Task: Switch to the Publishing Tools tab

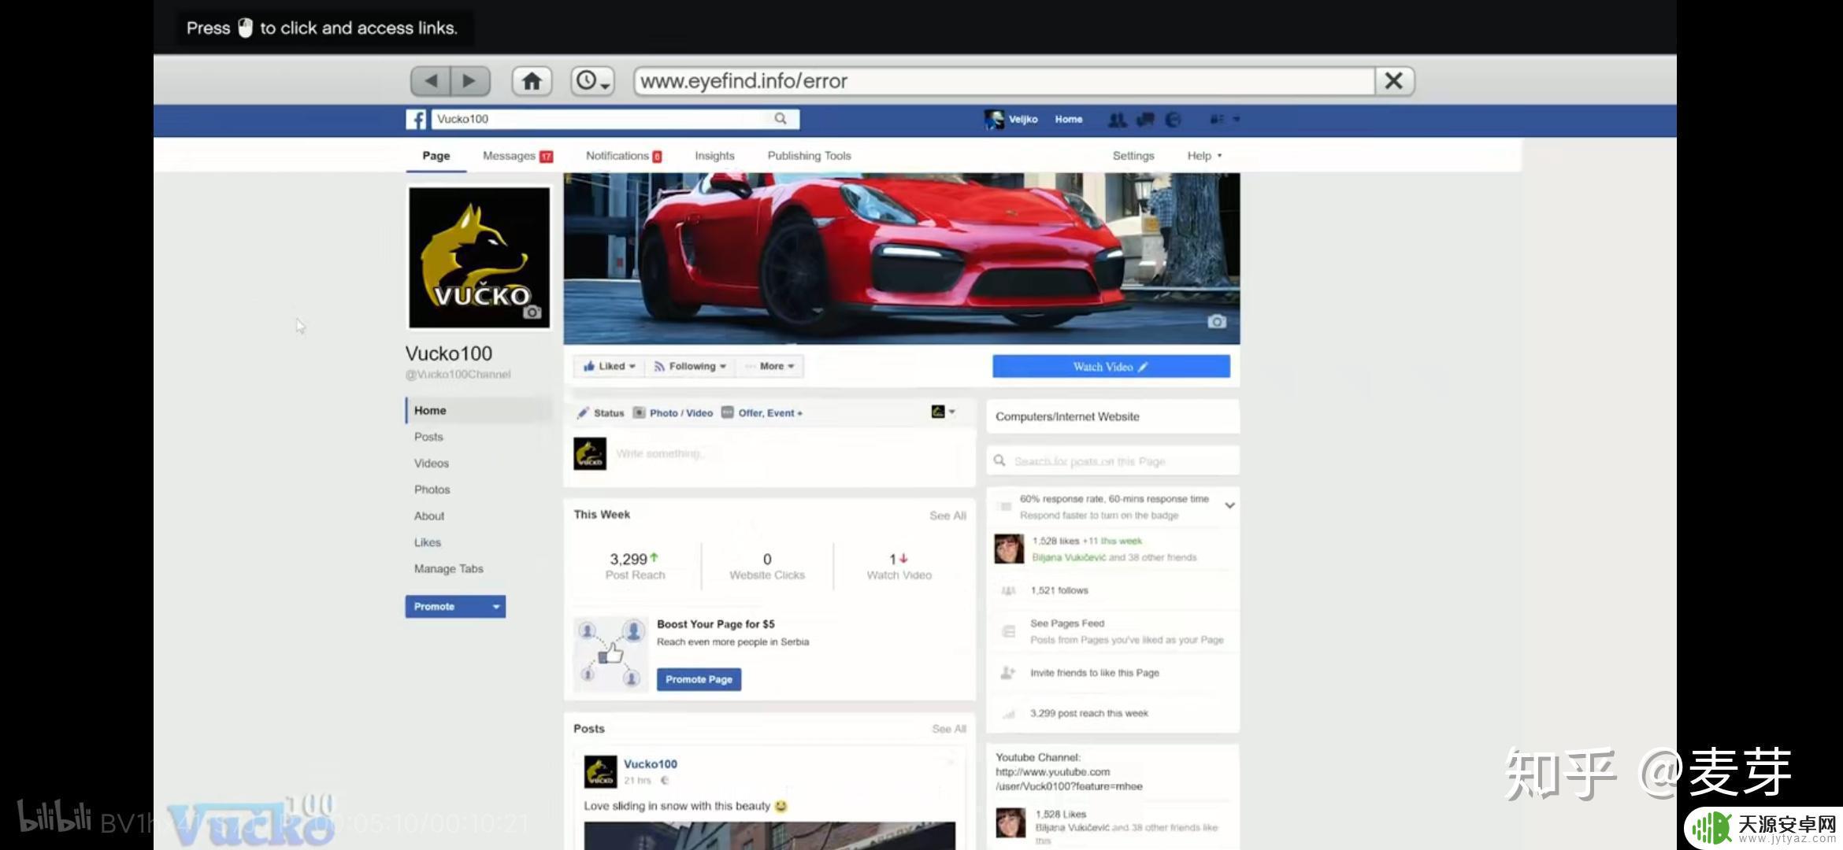Action: 809,156
